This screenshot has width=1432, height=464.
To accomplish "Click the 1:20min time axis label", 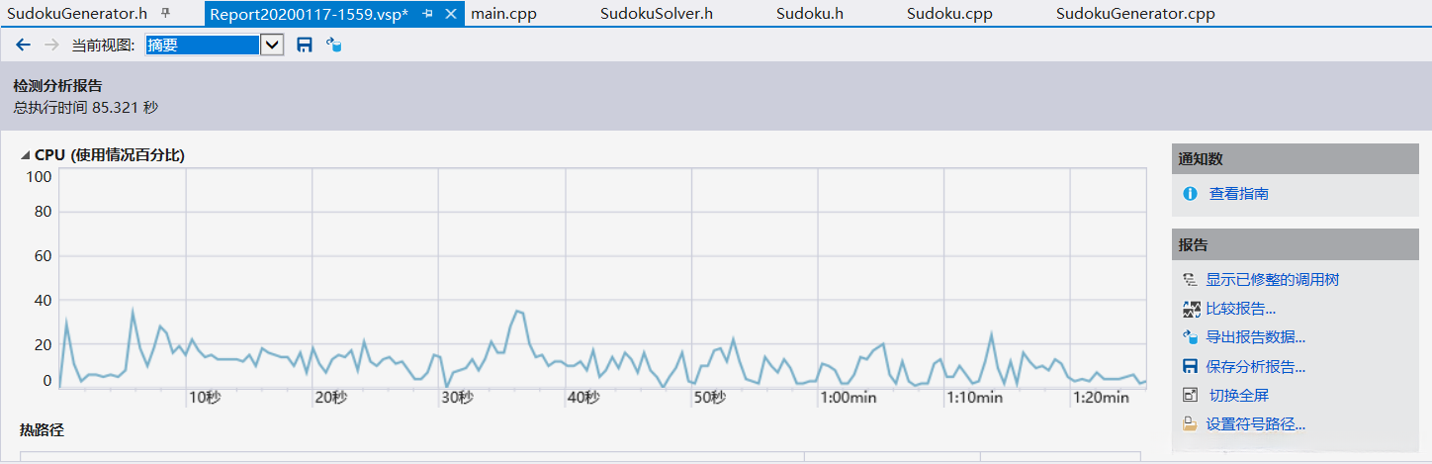I will pyautogui.click(x=1102, y=397).
